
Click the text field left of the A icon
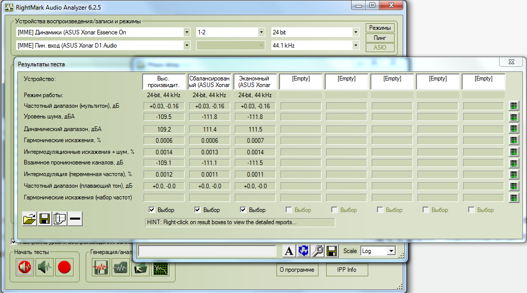[207, 251]
